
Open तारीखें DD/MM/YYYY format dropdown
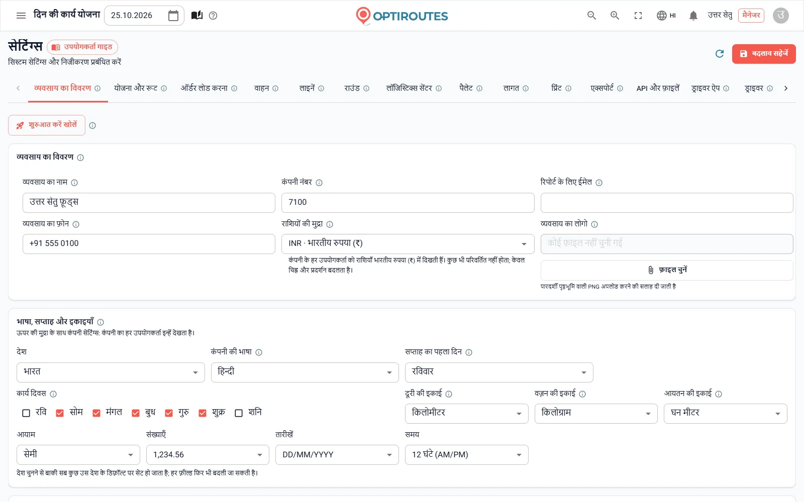pos(337,455)
